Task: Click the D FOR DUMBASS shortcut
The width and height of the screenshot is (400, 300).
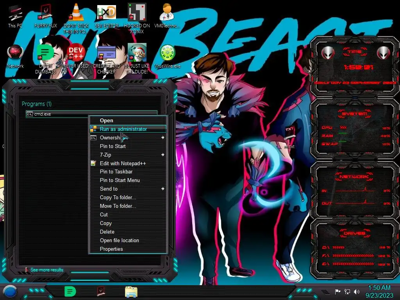Action: (x=46, y=59)
